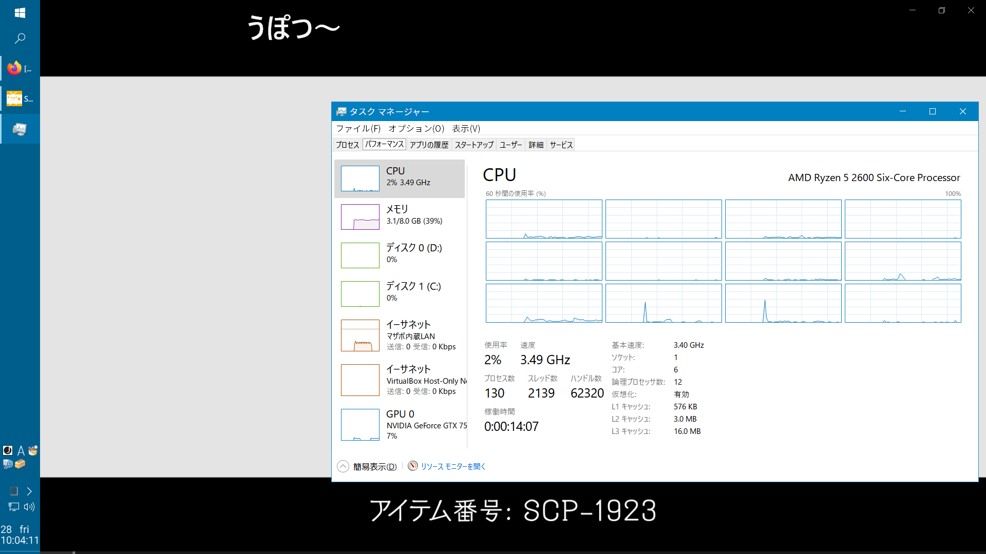The image size is (986, 554).
Task: Open リソース モニター via the link
Action: pos(453,466)
